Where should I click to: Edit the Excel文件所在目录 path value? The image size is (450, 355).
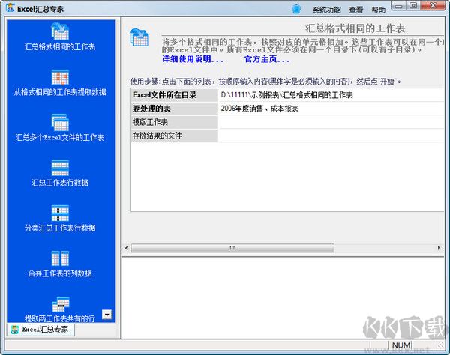331,95
